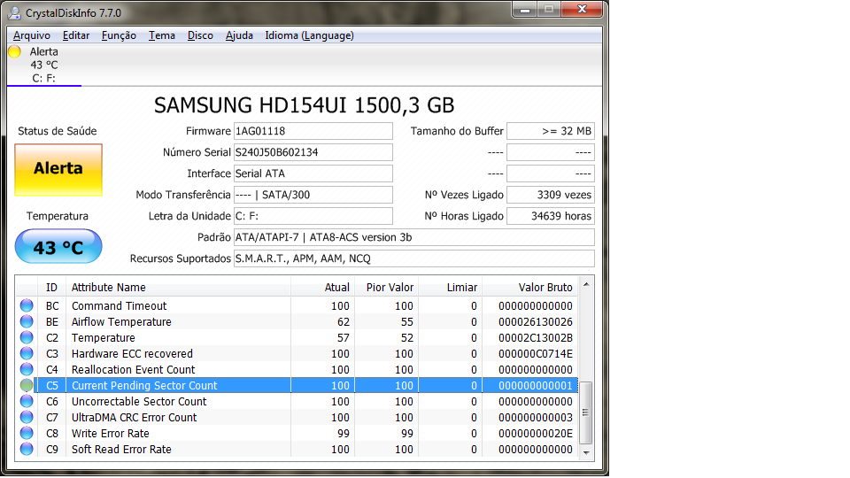Click the Firmware field 1AG01118
The width and height of the screenshot is (850, 478).
(x=313, y=131)
